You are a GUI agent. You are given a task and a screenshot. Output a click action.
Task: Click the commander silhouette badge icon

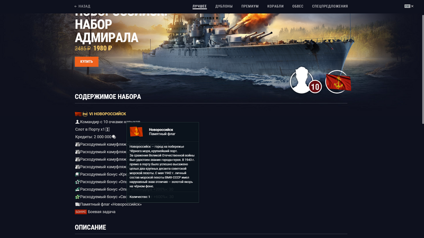[302, 80]
